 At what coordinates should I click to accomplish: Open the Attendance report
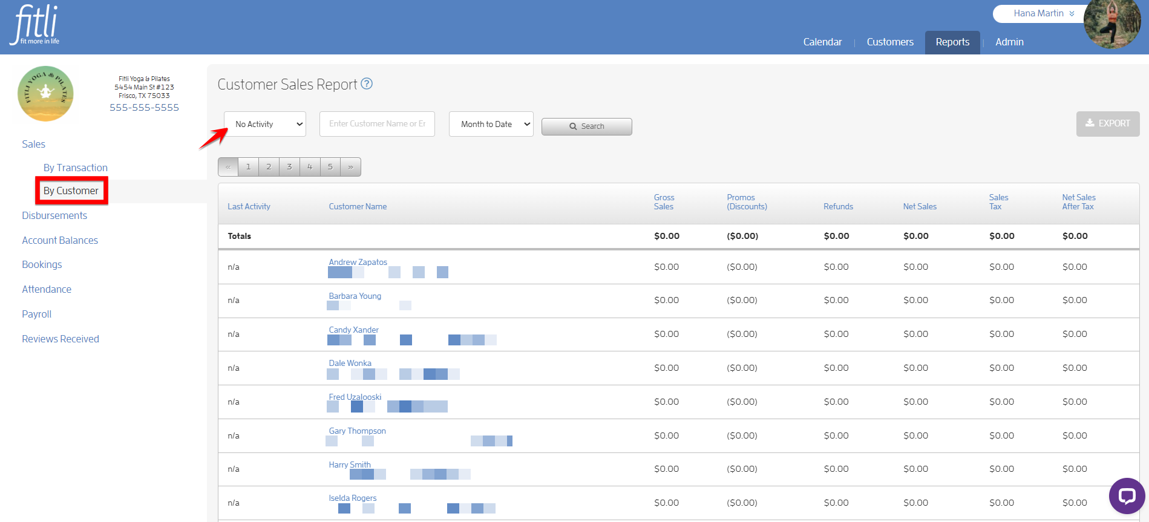point(47,289)
